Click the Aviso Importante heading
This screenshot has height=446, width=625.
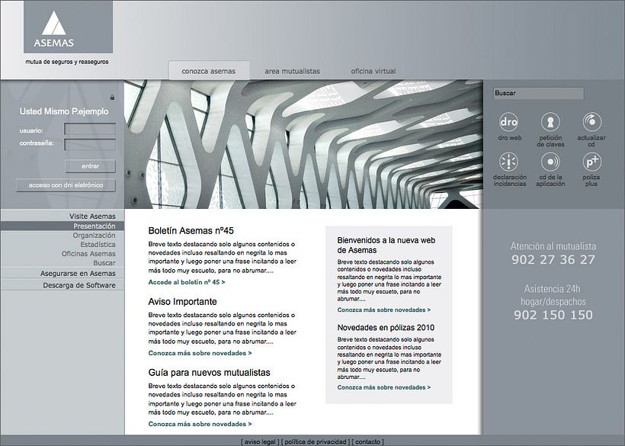point(183,302)
